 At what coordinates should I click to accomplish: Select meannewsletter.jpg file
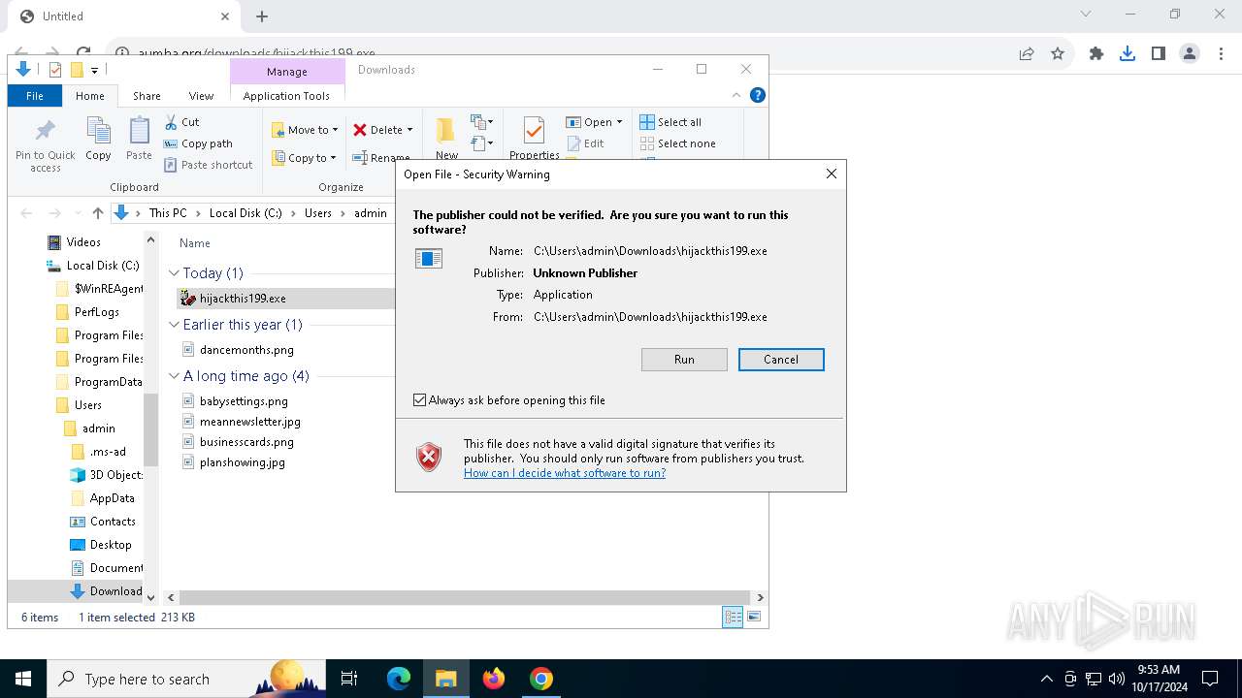pyautogui.click(x=250, y=422)
